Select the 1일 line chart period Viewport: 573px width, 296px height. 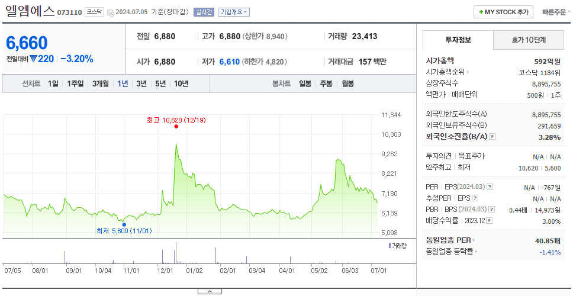(x=53, y=83)
